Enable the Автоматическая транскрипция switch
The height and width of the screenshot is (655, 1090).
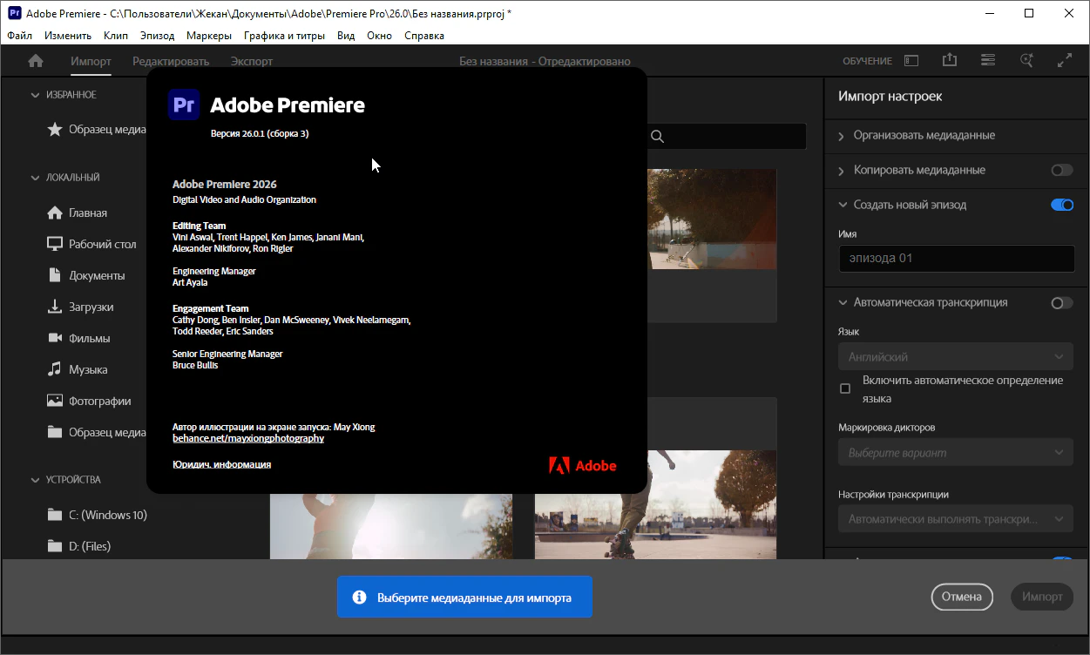click(1061, 302)
